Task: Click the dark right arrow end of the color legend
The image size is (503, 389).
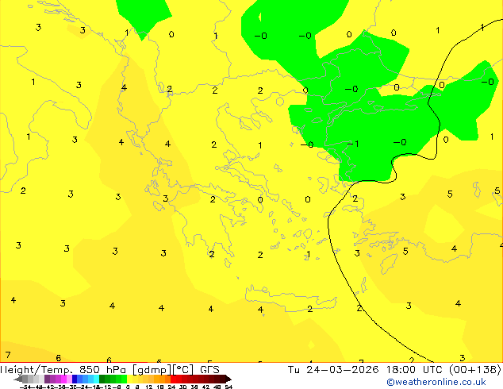Action: click(x=228, y=379)
